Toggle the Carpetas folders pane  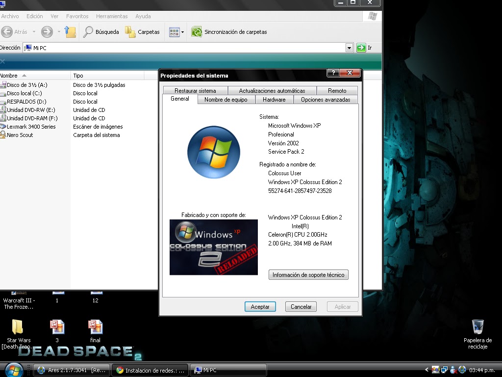tap(142, 32)
